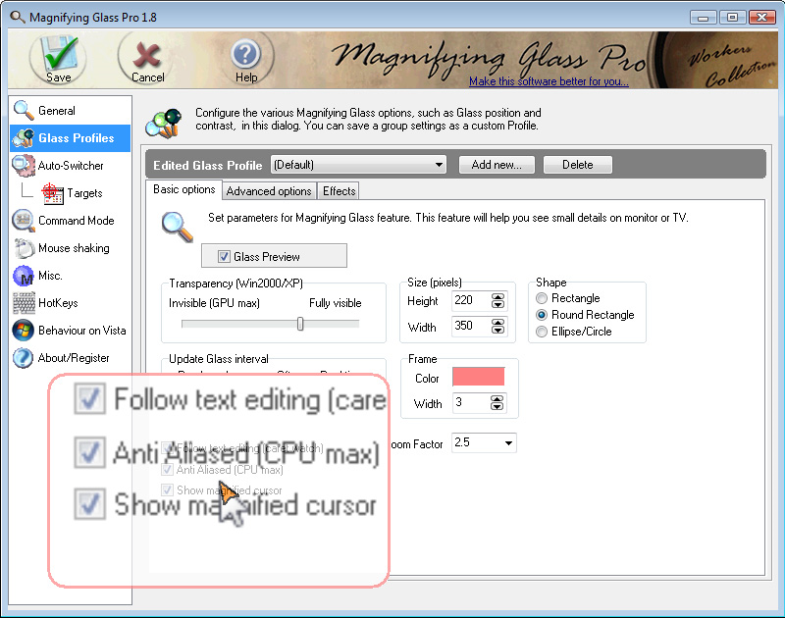Change the Frame Color swatch

pyautogui.click(x=479, y=377)
